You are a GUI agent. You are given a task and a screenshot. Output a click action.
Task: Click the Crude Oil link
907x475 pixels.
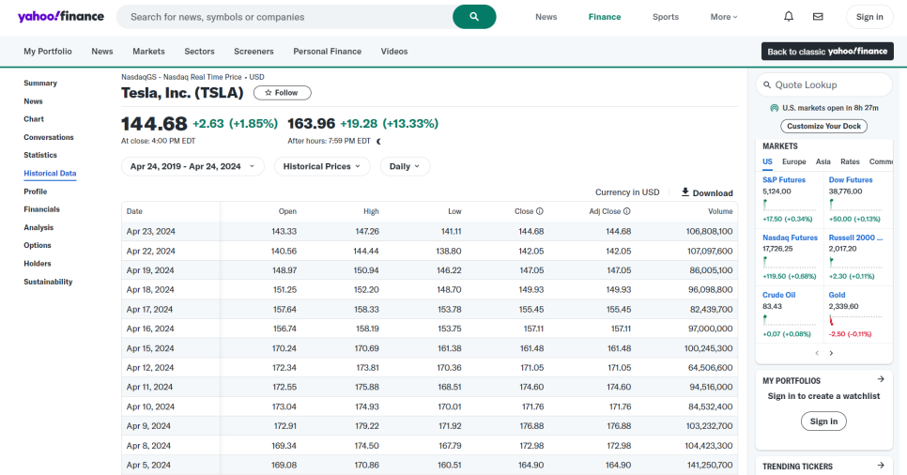tap(778, 295)
